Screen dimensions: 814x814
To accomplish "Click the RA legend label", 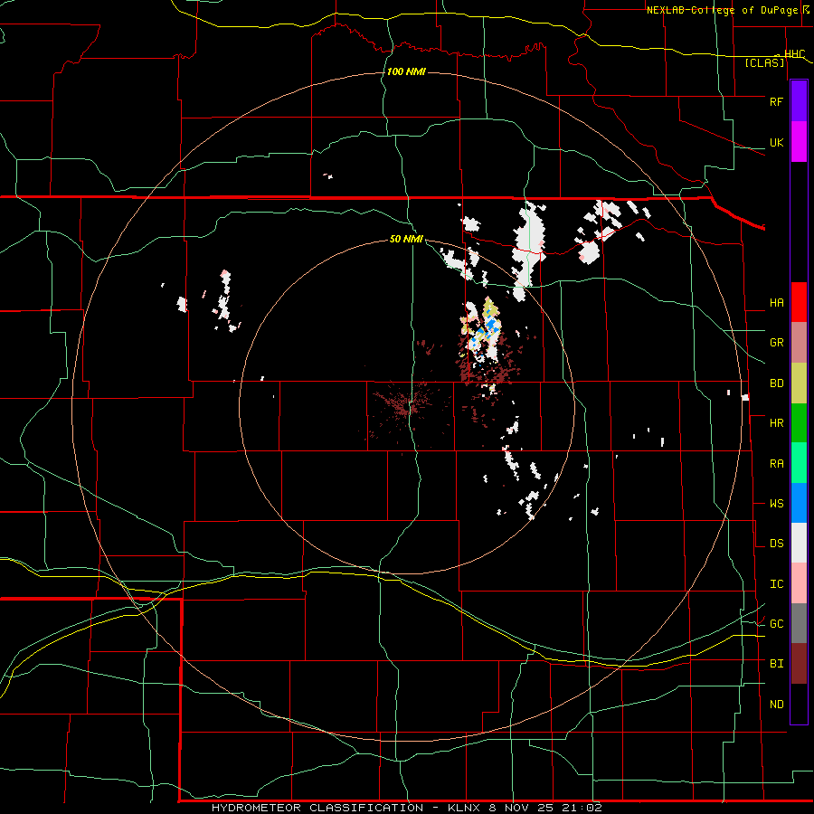I will tap(776, 464).
